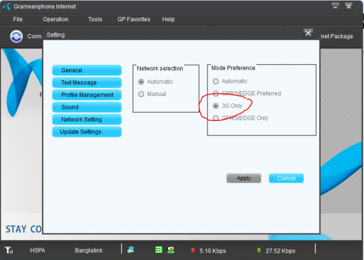Open the Help menu
The width and height of the screenshot is (364, 260).
coord(168,19)
